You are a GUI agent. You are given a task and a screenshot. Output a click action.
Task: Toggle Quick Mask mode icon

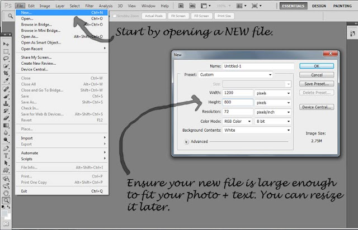(6, 224)
